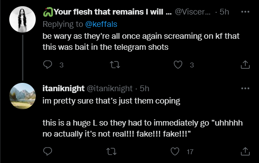
Task: Open the @Viscer... handle profile
Action: (x=193, y=12)
